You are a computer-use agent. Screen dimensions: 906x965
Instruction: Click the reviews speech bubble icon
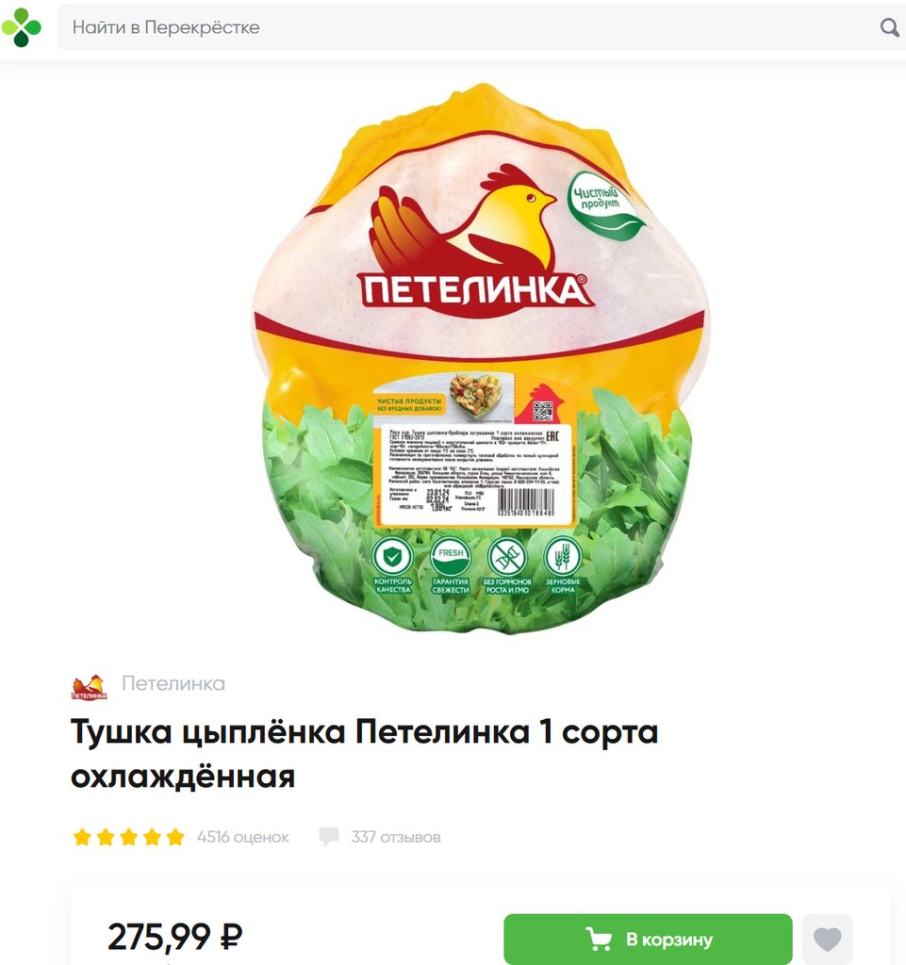coord(329,837)
